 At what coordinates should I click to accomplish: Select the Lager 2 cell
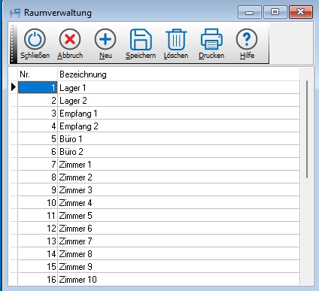click(178, 101)
